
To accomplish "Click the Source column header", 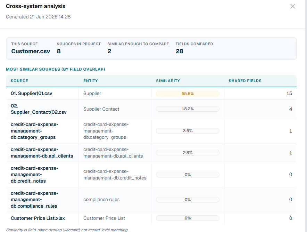I will coord(19,81).
